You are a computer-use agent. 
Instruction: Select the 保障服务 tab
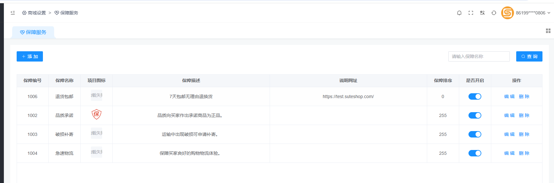click(x=33, y=32)
